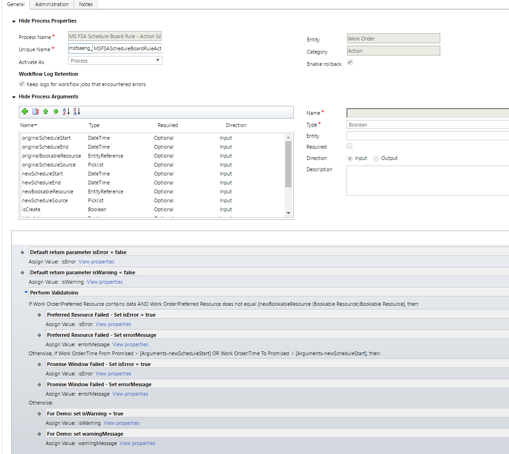Select the step bullet beside "Default return parameter isError = false"
The height and width of the screenshot is (454, 509).
(x=22, y=252)
